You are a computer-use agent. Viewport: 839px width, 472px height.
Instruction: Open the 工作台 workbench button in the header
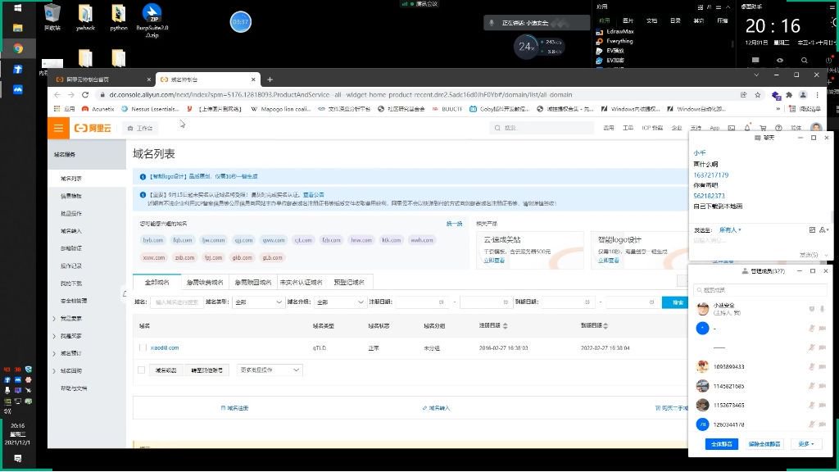pos(140,128)
